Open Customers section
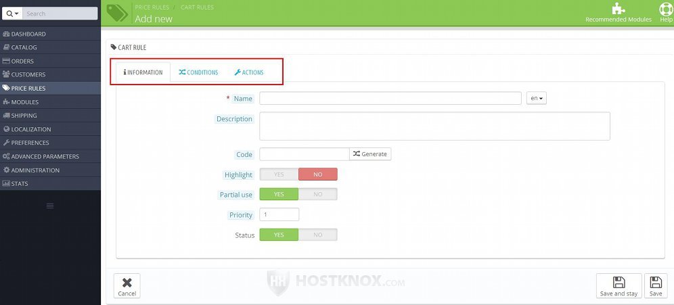Image resolution: width=674 pixels, height=305 pixels. (50, 74)
